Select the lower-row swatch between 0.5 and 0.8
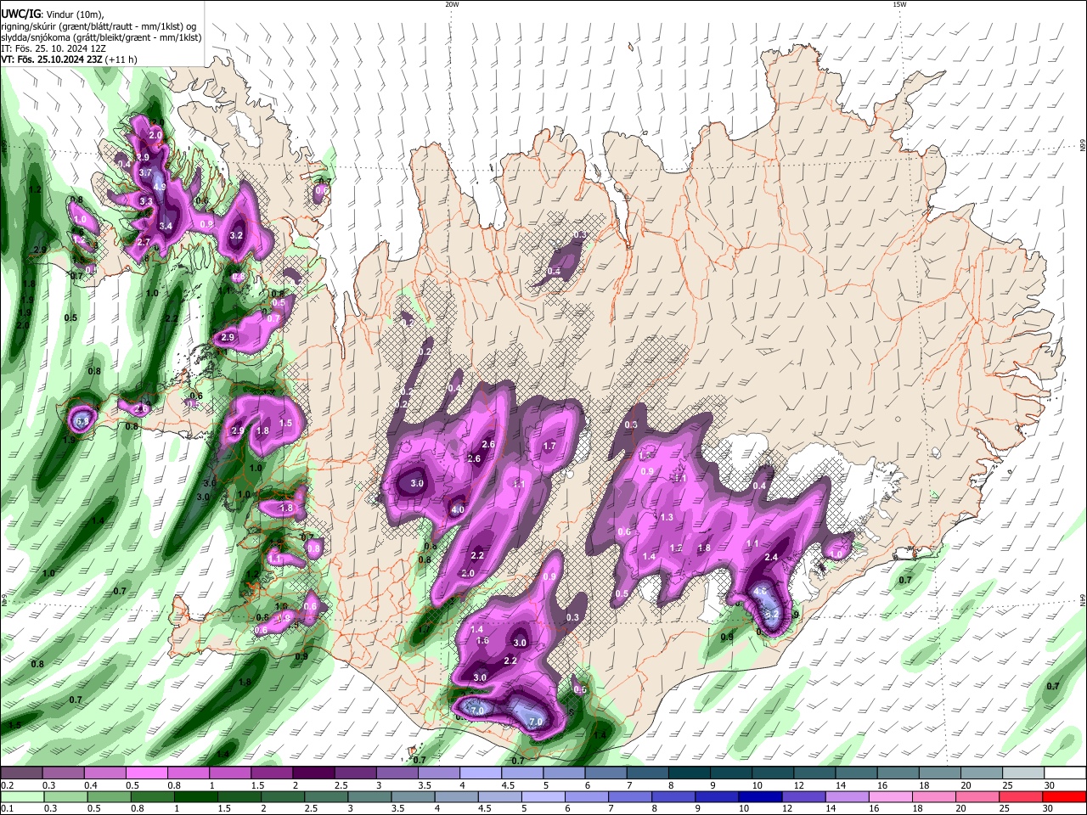Image resolution: width=1087 pixels, height=815 pixels. [x=109, y=796]
